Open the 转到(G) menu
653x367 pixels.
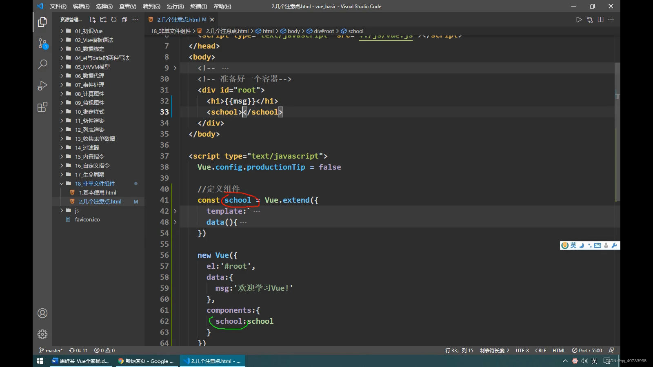coord(151,6)
